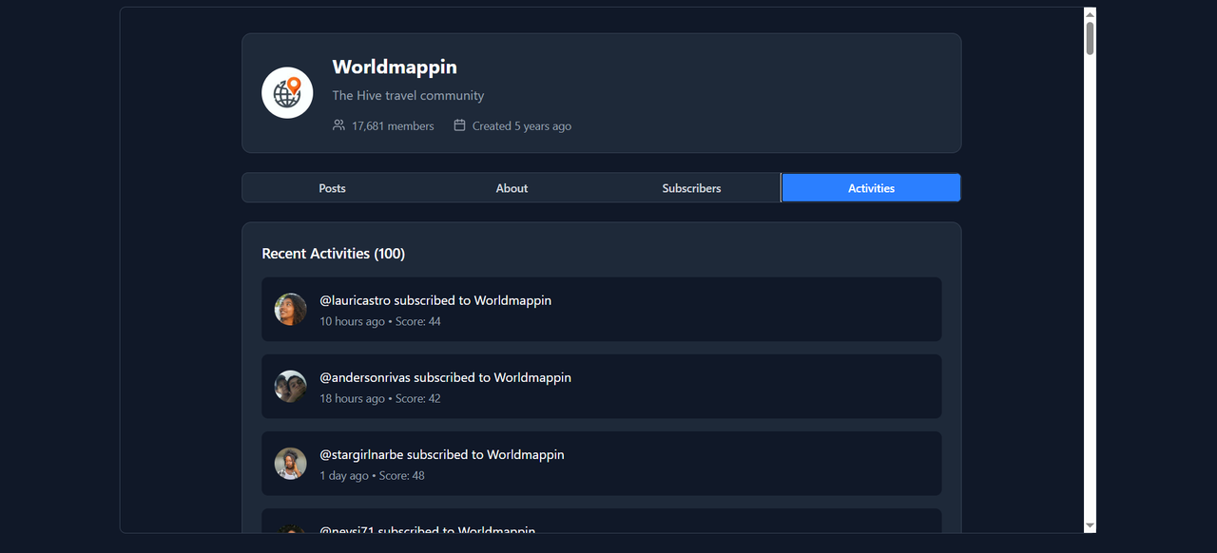
Task: Click the vertical scrollbar thumb
Action: [1090, 38]
